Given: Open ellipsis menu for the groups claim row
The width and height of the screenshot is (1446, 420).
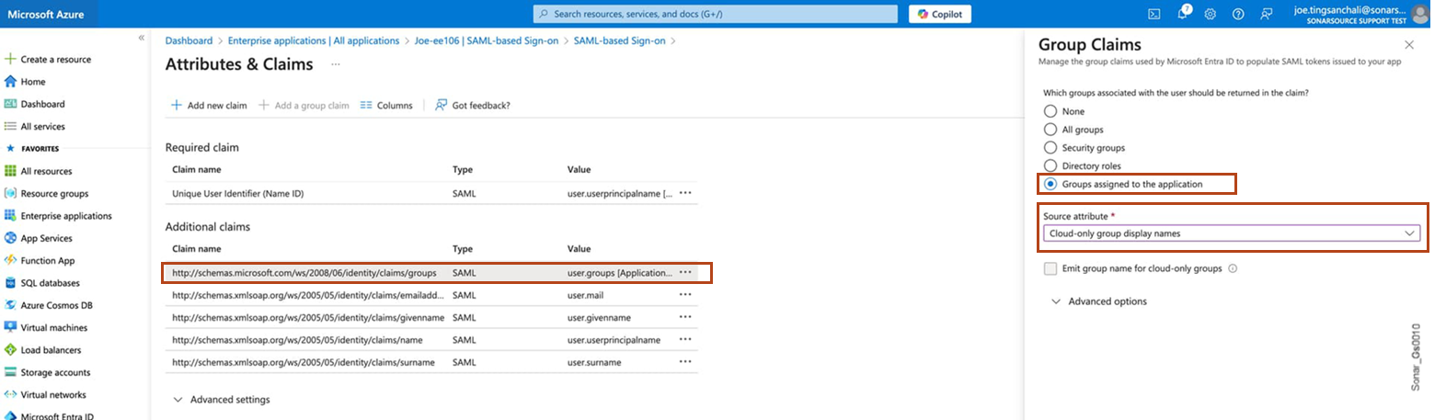Looking at the screenshot, I should [685, 272].
